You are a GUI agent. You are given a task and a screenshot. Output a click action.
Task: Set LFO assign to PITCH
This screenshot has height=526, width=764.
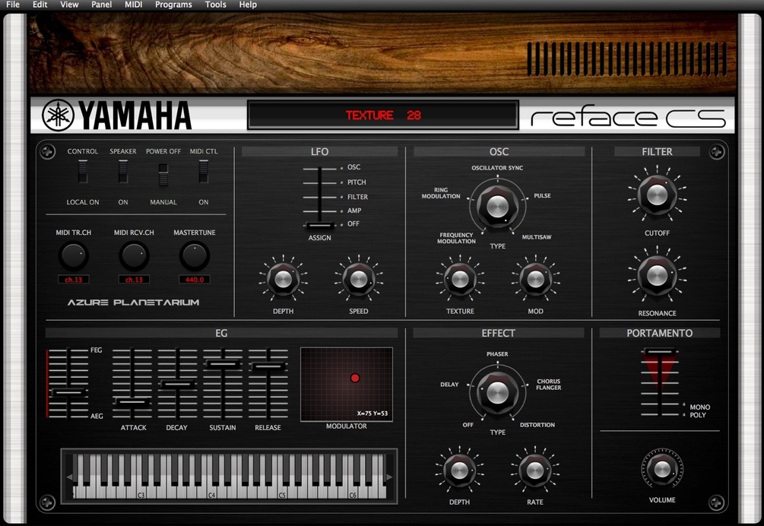[x=357, y=182]
